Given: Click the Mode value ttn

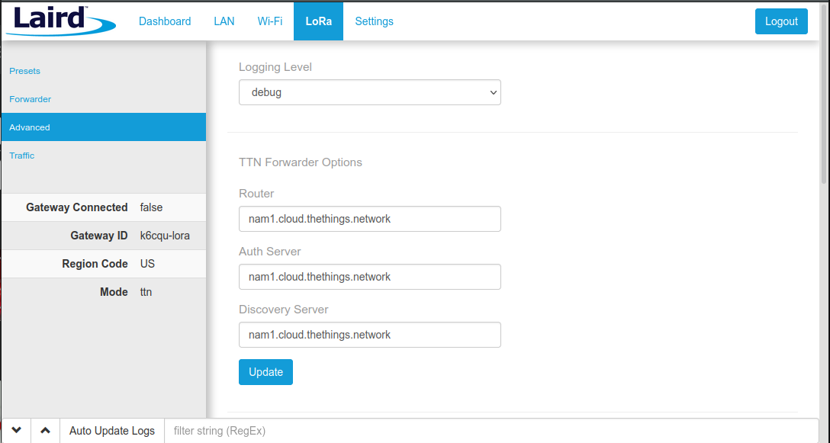Looking at the screenshot, I should 146,292.
